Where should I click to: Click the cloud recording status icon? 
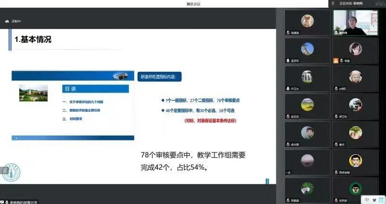click(x=7, y=21)
